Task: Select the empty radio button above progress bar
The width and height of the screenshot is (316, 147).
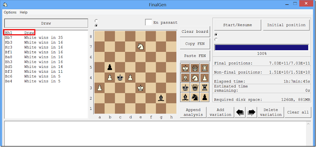Action: coord(216,40)
